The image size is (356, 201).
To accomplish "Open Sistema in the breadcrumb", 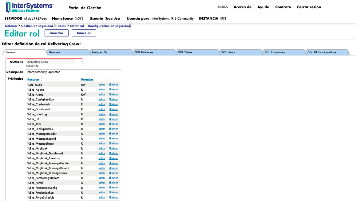I will tap(11, 26).
